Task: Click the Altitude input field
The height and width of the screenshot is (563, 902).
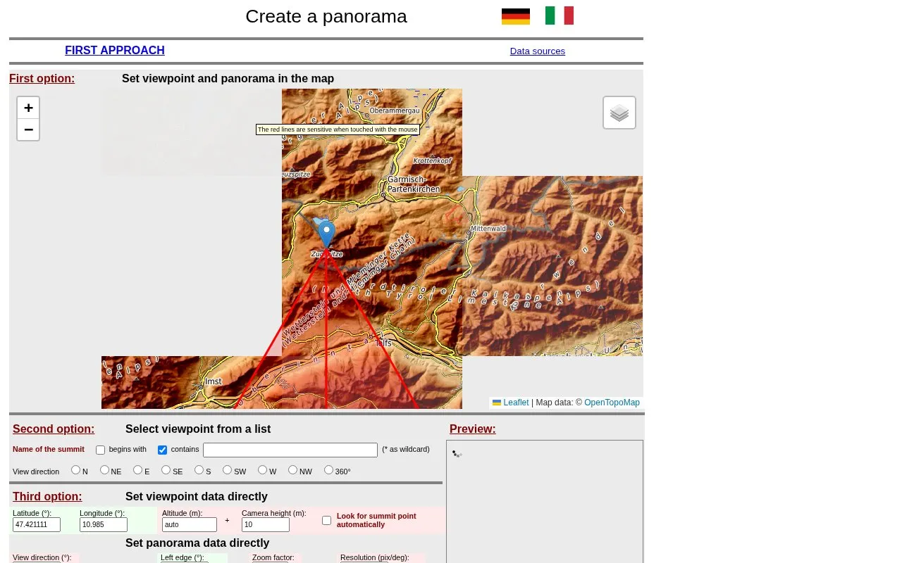Action: tap(190, 525)
